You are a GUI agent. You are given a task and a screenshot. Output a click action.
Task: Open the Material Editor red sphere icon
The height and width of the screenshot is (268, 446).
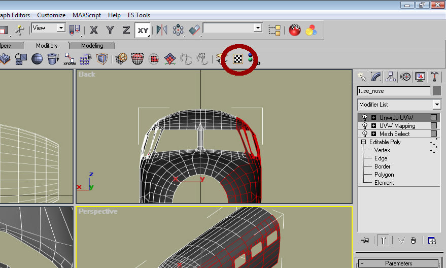click(295, 30)
